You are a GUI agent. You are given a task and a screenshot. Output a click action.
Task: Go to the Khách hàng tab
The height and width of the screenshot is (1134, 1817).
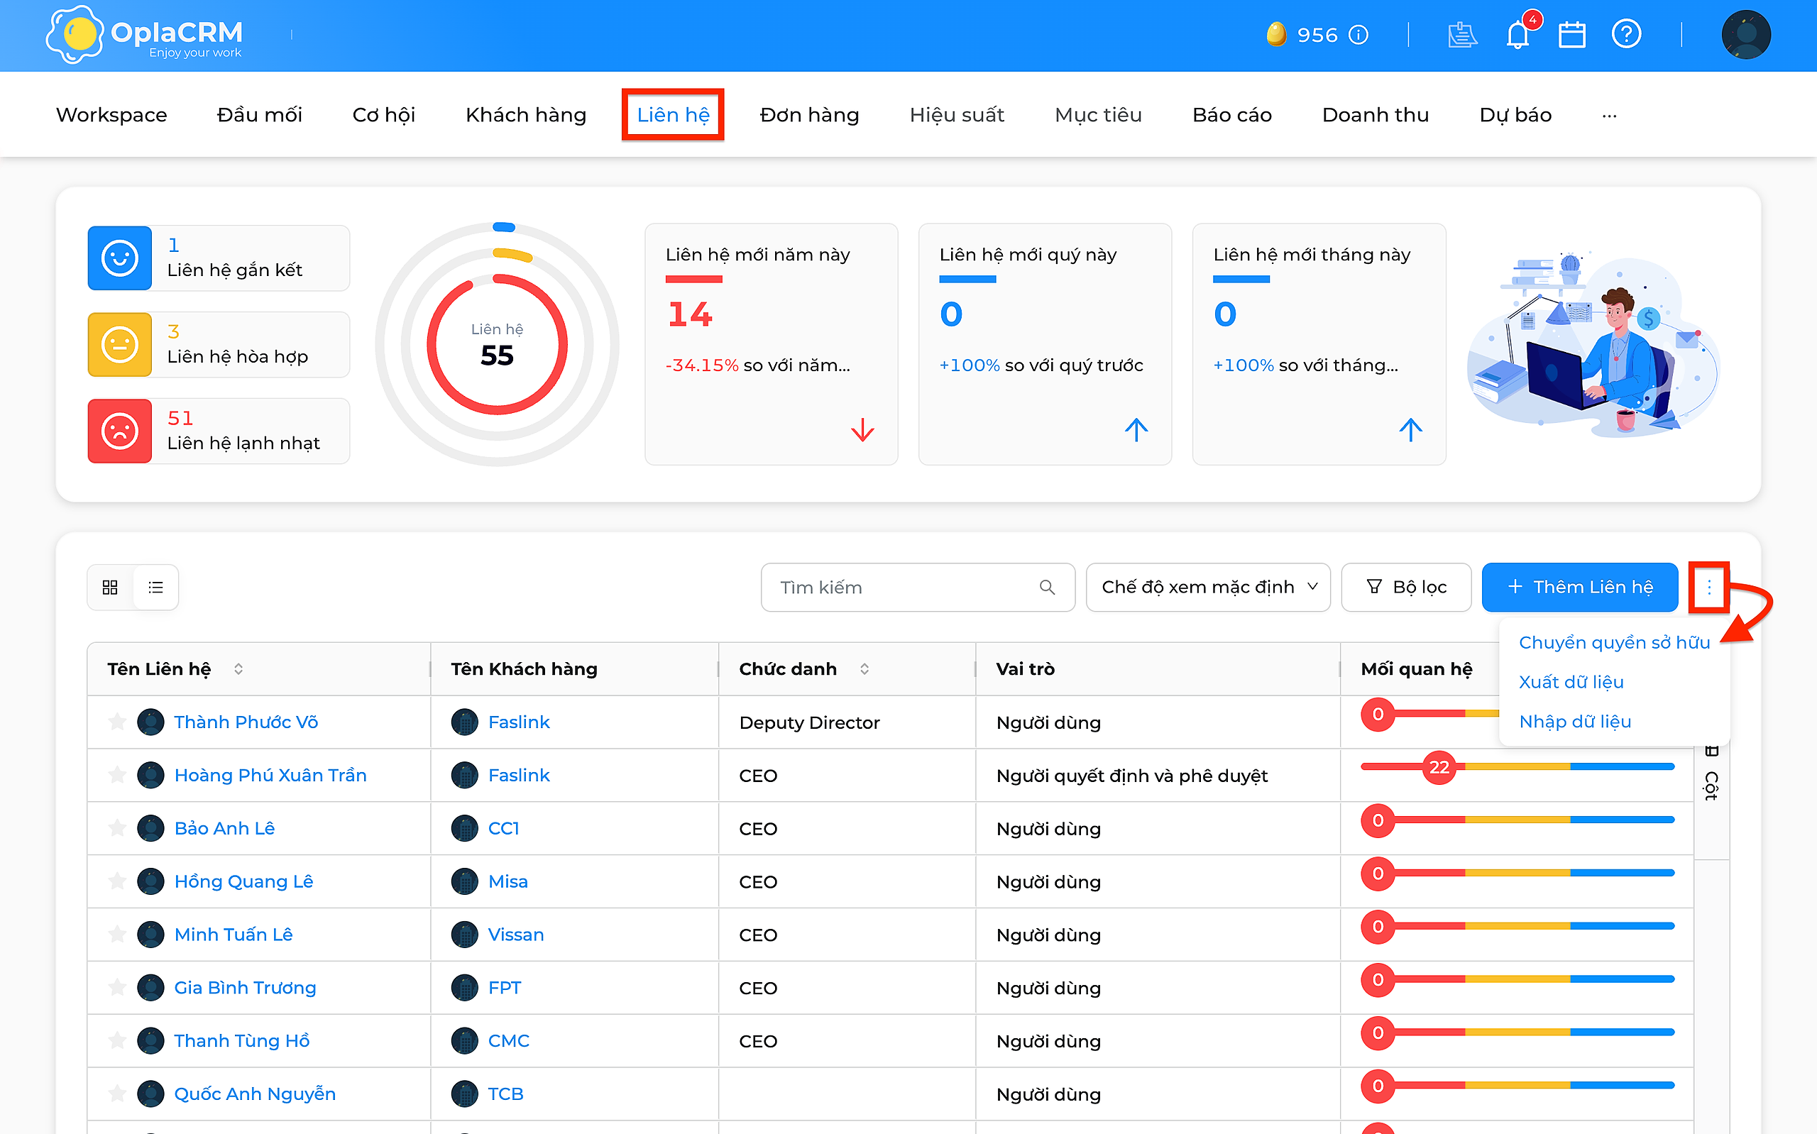point(526,115)
